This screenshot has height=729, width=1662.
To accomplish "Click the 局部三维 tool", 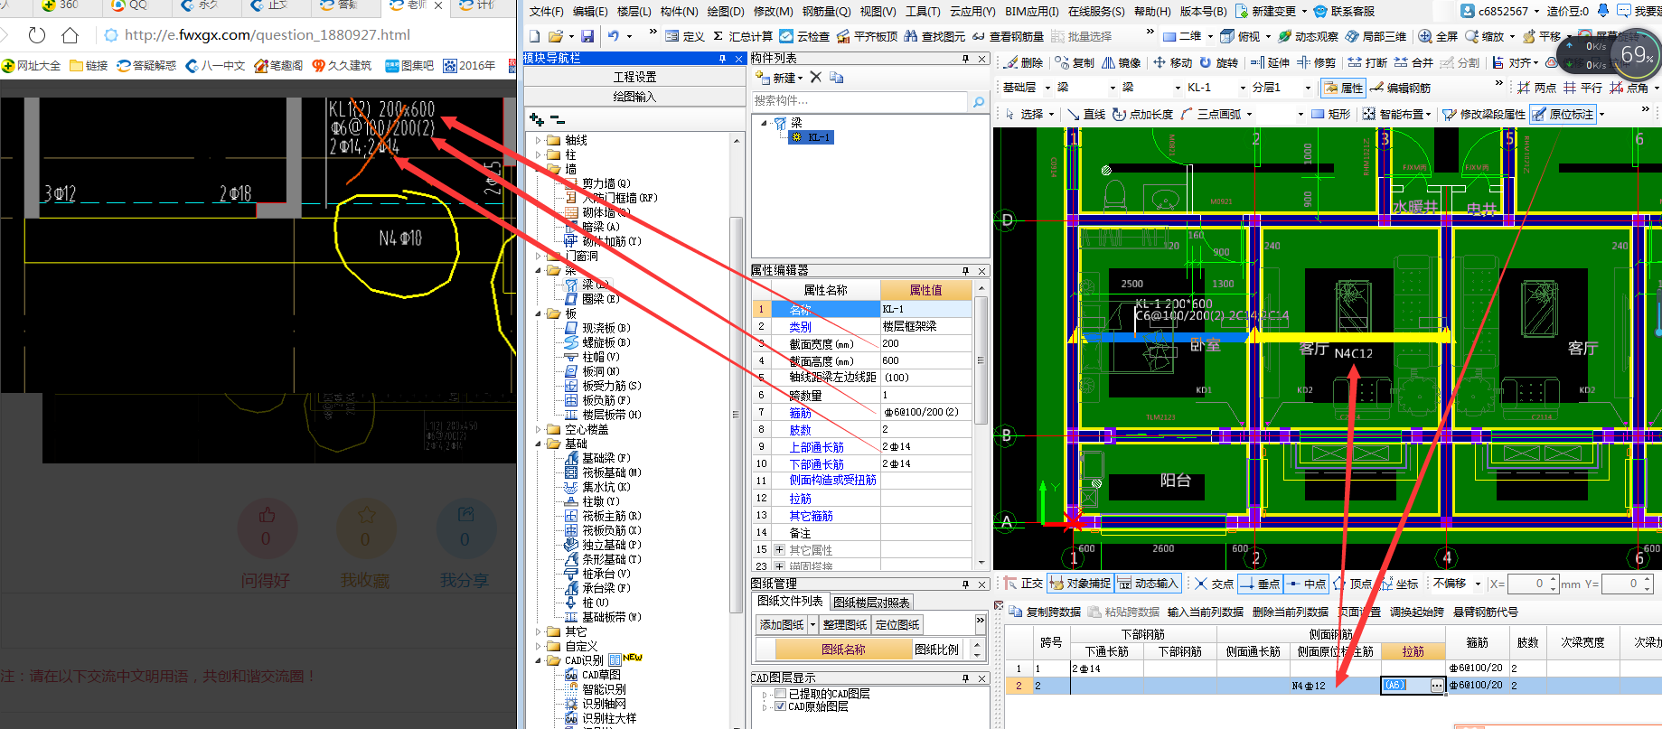I will coord(1376,36).
